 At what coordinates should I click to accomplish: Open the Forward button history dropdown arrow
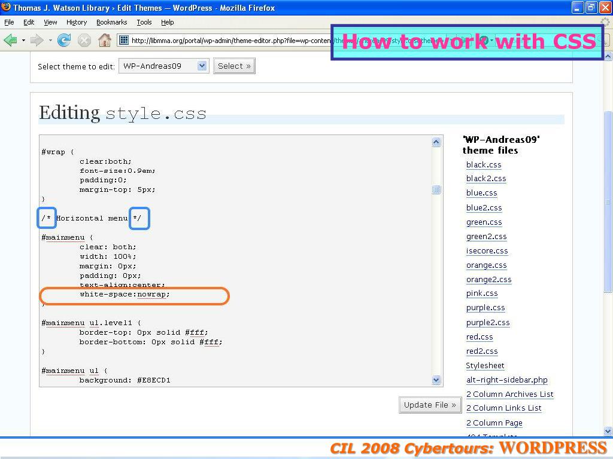50,40
